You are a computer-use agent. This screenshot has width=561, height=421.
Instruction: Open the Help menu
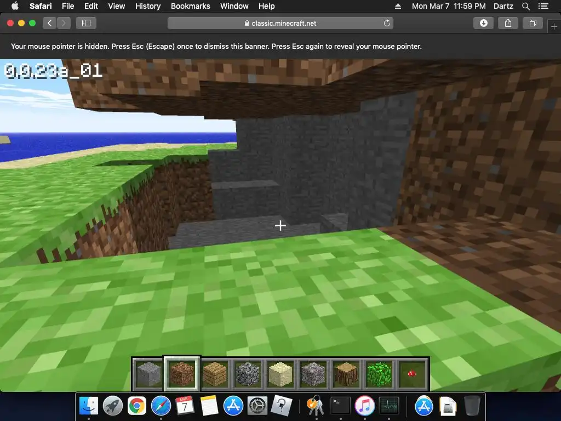(x=267, y=6)
